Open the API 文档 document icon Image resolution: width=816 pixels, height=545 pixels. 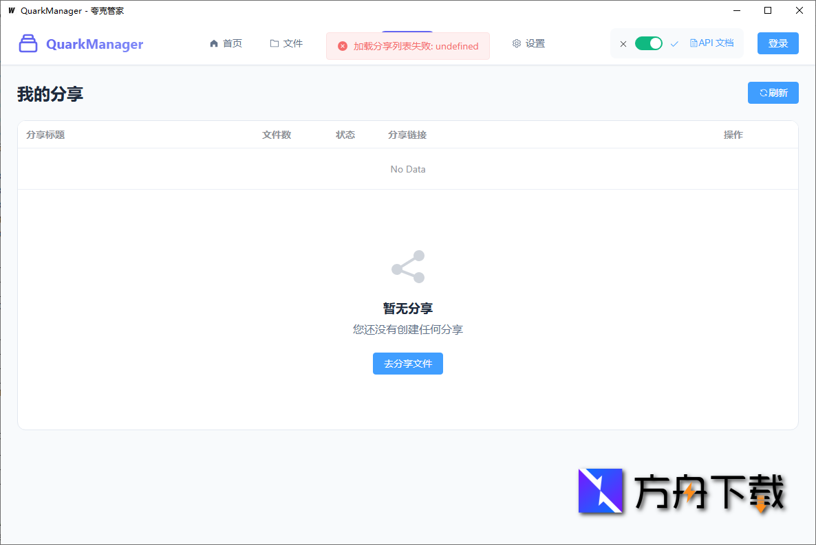(x=694, y=43)
